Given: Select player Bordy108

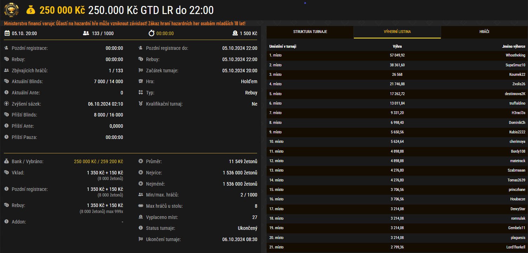Looking at the screenshot, I should [x=518, y=151].
